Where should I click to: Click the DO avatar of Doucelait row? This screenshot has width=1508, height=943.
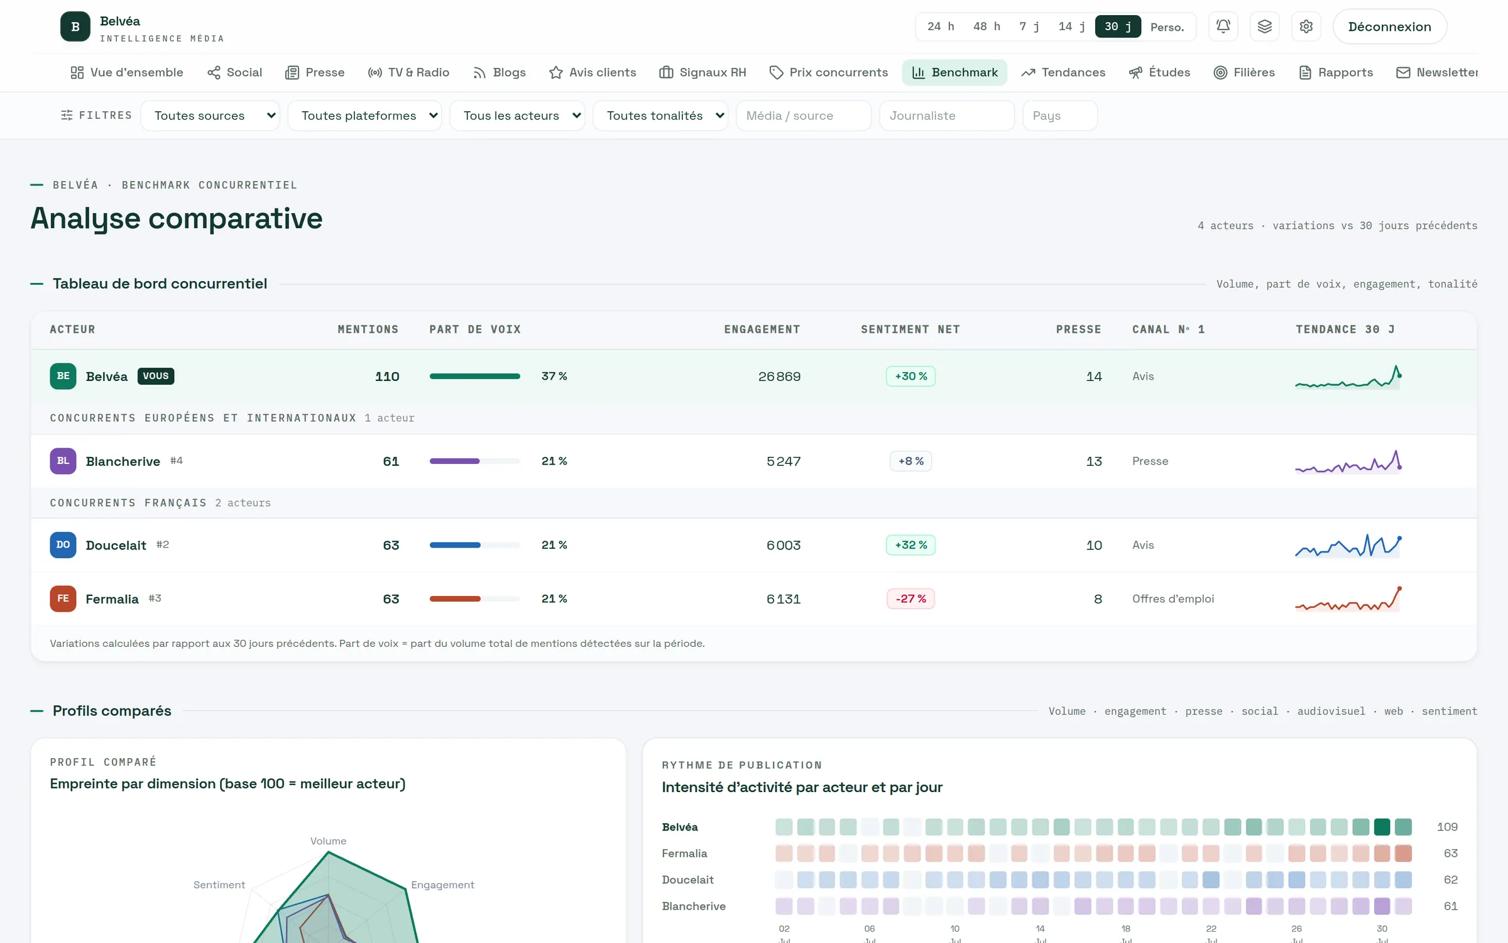(63, 545)
